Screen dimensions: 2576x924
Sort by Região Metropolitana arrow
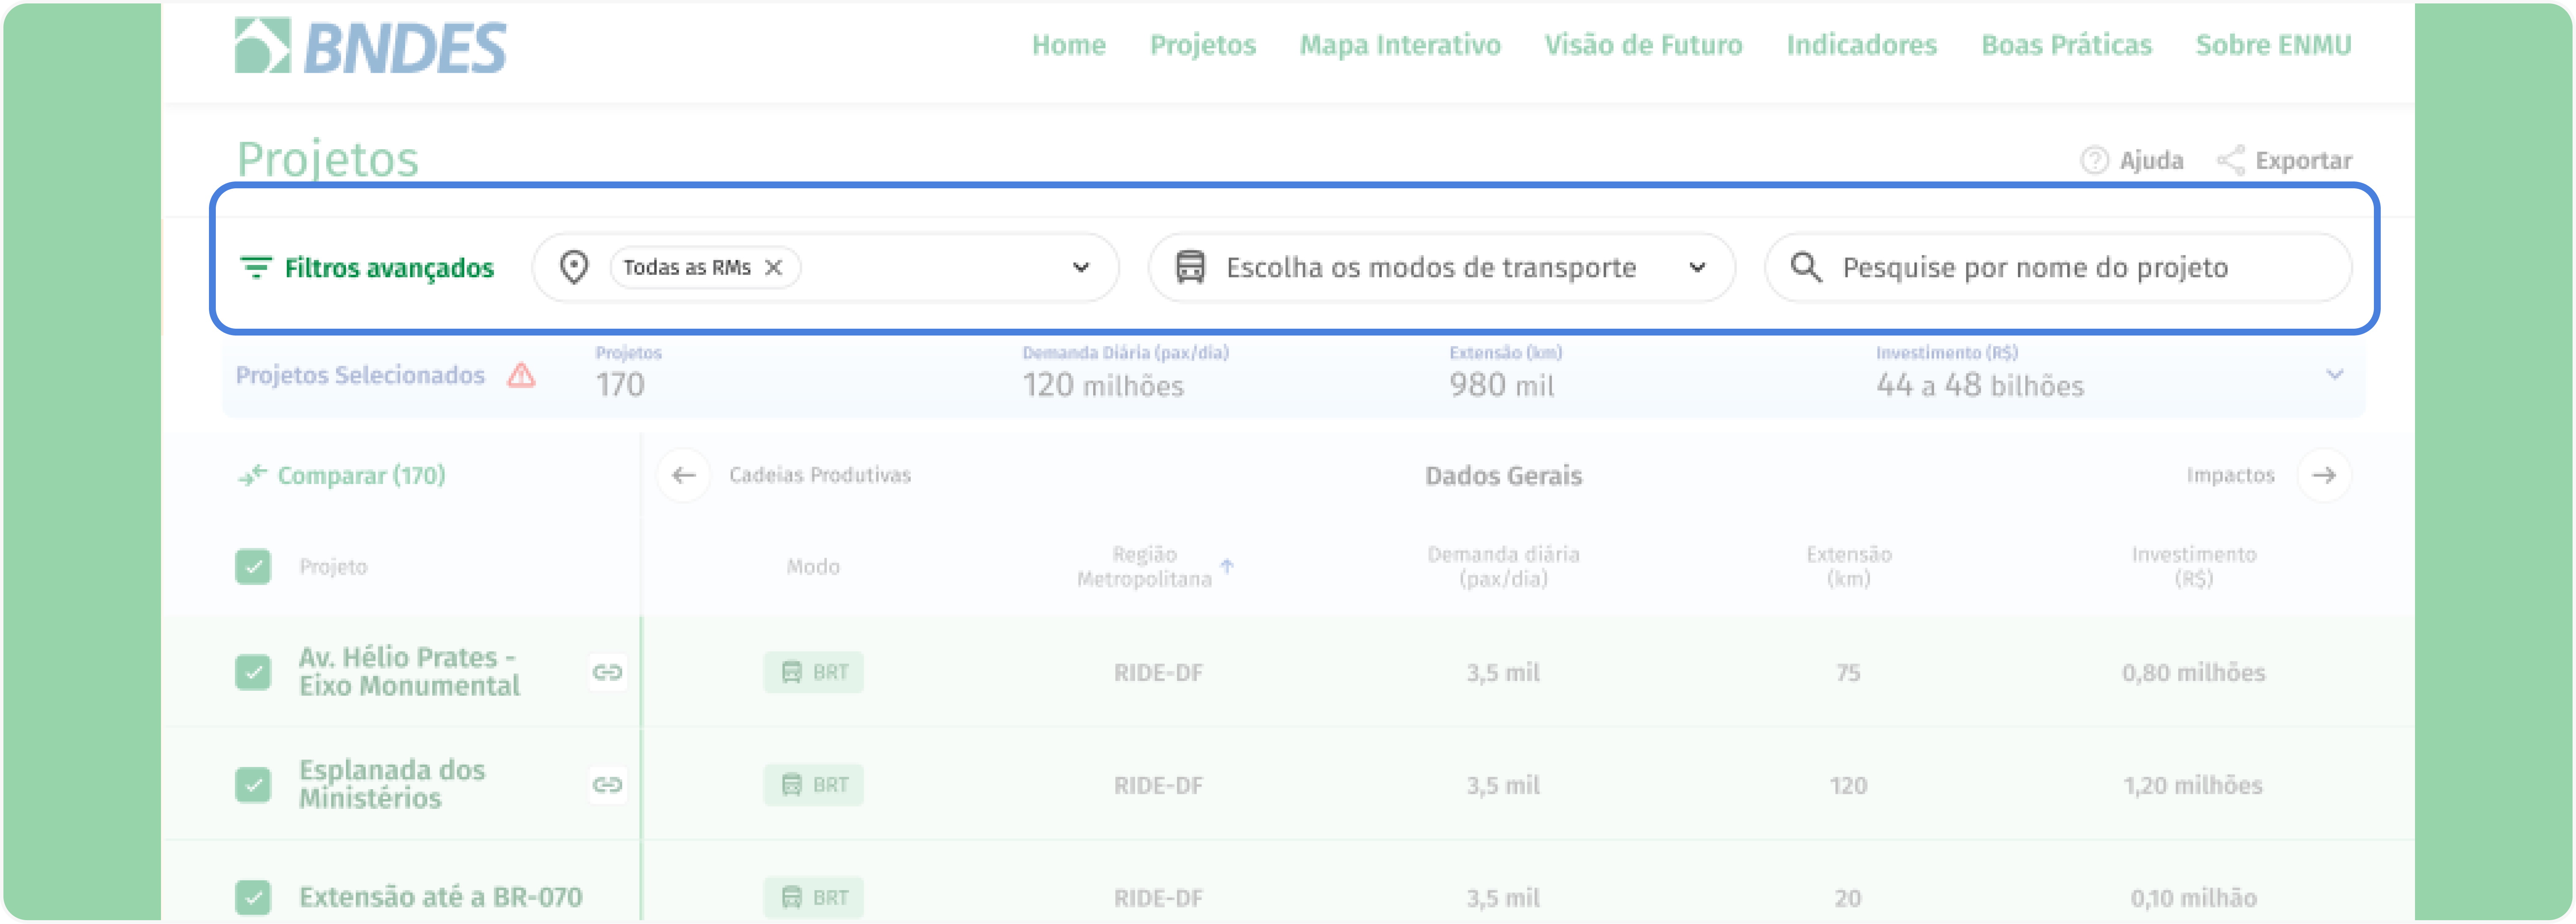(1227, 566)
